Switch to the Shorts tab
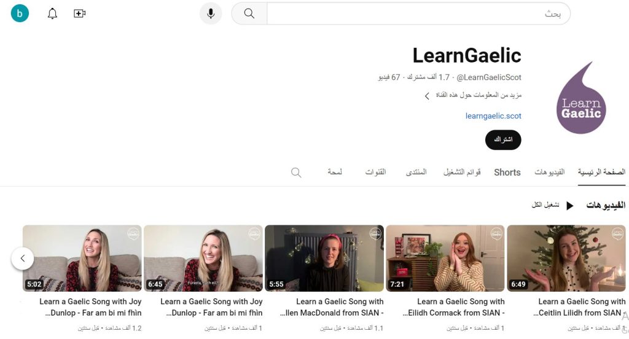 click(x=507, y=173)
